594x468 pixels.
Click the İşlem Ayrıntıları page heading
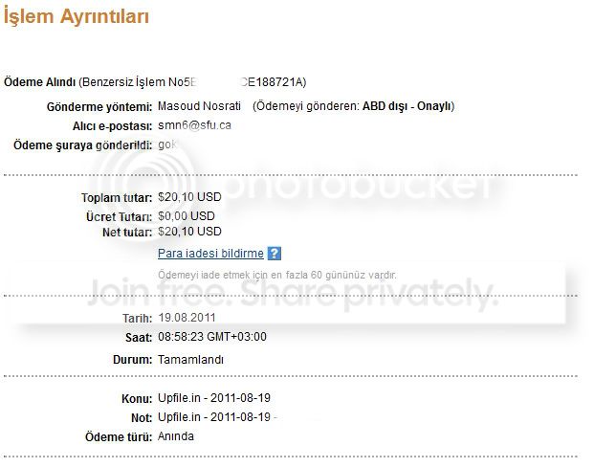(x=77, y=16)
